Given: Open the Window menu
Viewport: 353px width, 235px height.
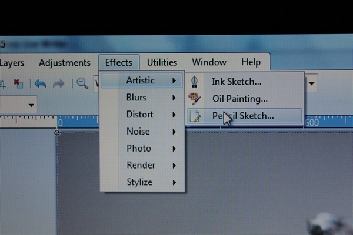Looking at the screenshot, I should pyautogui.click(x=209, y=62).
